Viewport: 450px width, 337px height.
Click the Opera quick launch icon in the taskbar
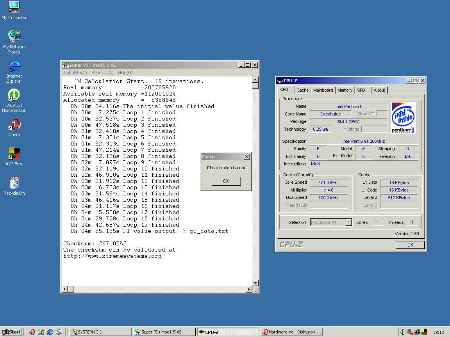32,332
